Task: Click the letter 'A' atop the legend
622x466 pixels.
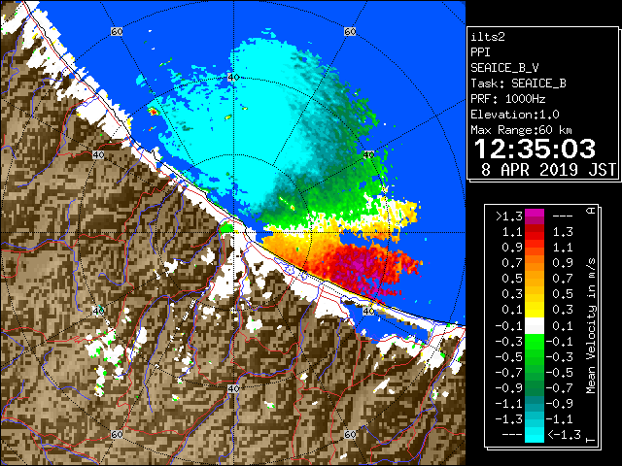Action: pyautogui.click(x=591, y=210)
